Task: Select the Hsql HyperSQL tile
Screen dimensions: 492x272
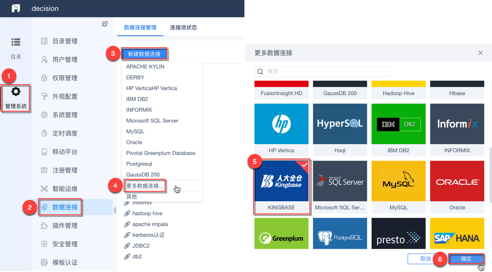Action: 340,130
